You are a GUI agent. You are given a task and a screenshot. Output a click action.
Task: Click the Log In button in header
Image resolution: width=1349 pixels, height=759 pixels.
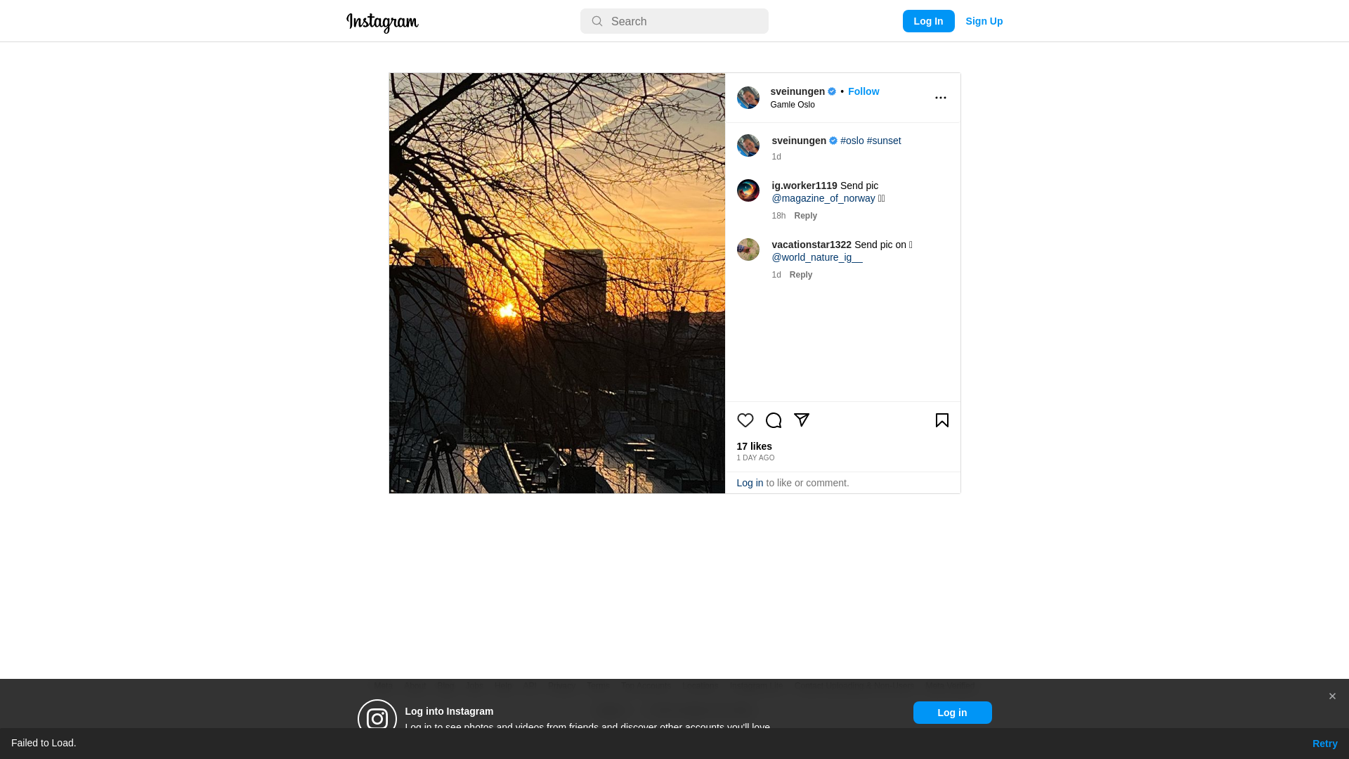point(928,21)
